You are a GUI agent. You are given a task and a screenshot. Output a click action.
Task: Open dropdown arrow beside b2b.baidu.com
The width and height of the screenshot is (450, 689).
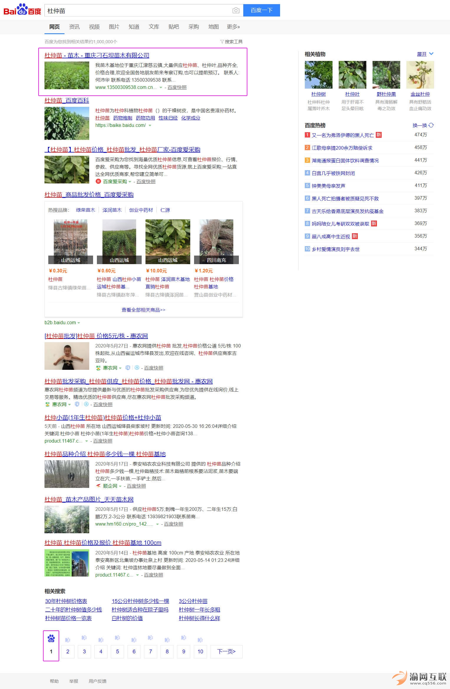pyautogui.click(x=79, y=323)
